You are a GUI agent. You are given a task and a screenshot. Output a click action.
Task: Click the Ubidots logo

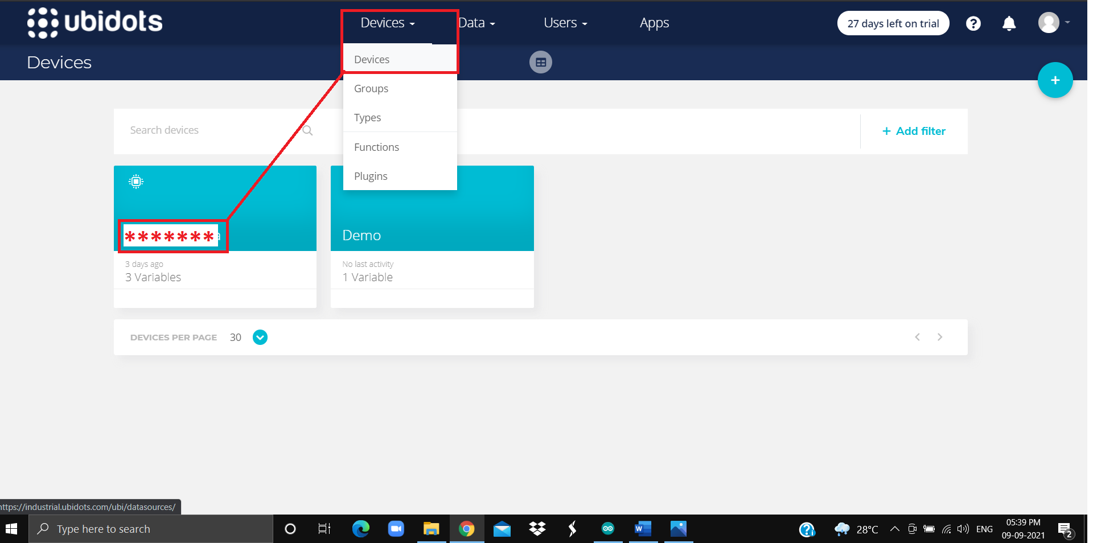coord(95,23)
